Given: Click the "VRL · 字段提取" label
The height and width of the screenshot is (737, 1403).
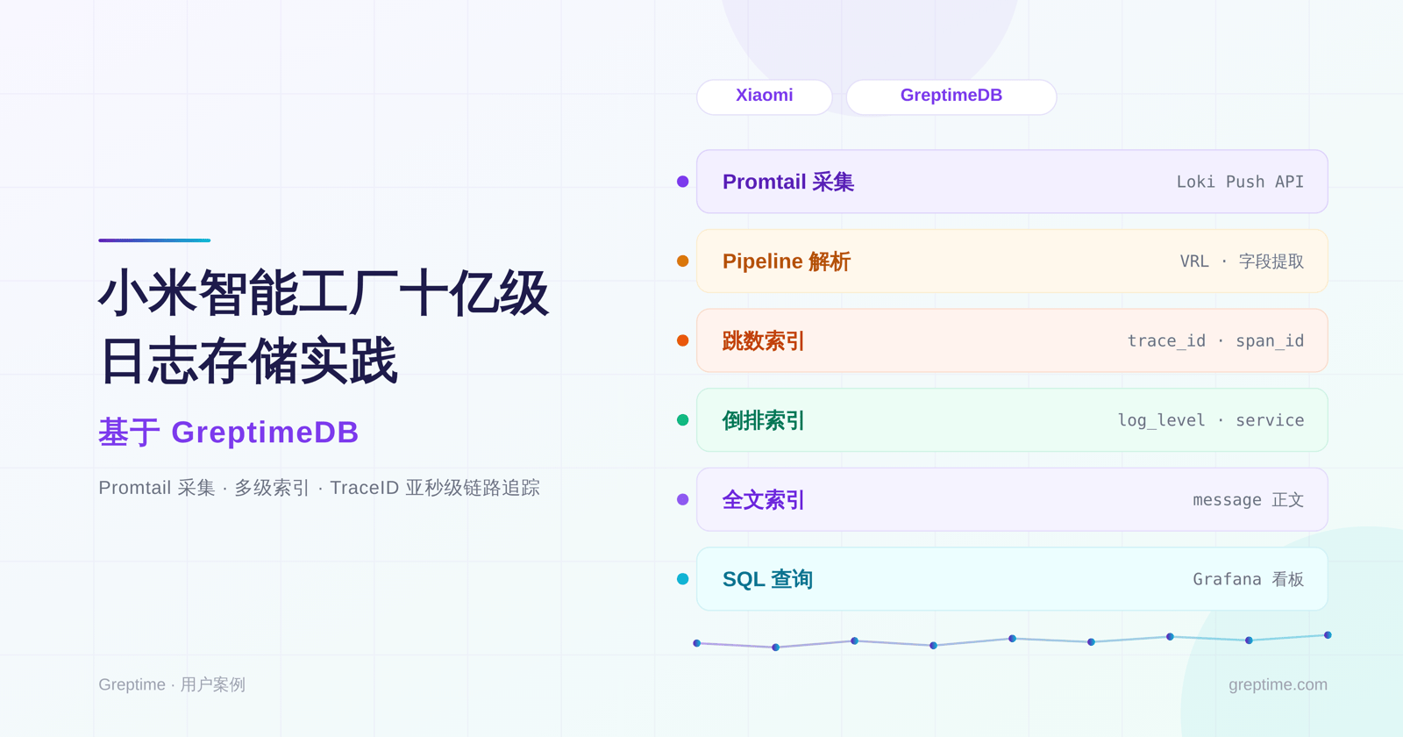Looking at the screenshot, I should coord(1242,261).
